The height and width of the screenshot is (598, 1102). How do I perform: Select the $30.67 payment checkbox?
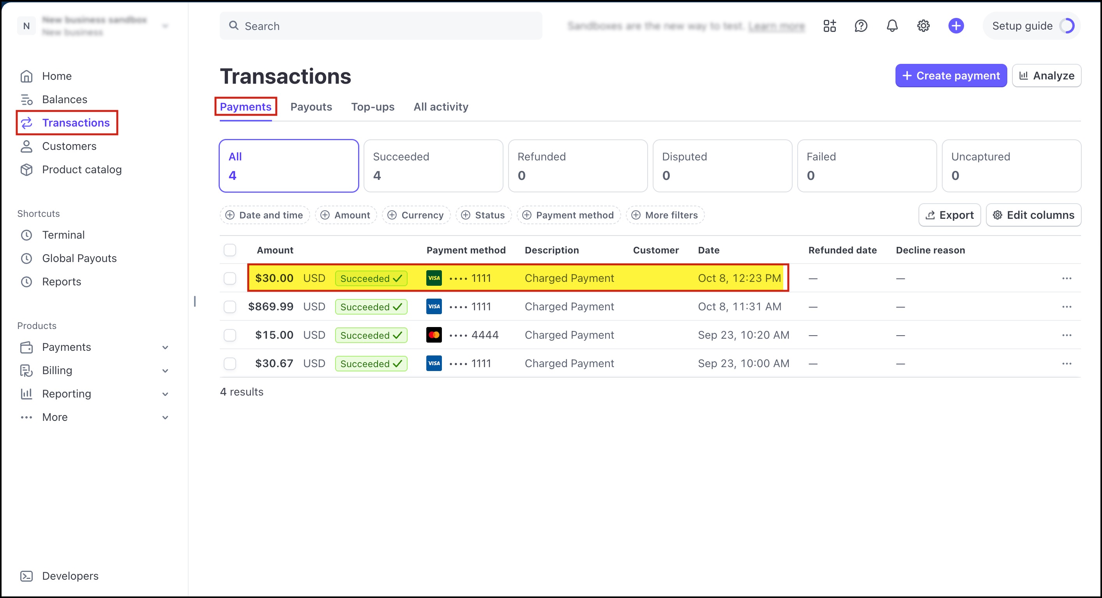tap(230, 364)
